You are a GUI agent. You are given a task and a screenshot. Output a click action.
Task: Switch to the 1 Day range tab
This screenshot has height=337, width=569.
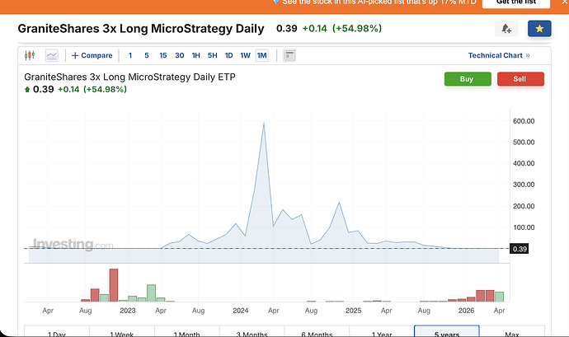pyautogui.click(x=57, y=331)
